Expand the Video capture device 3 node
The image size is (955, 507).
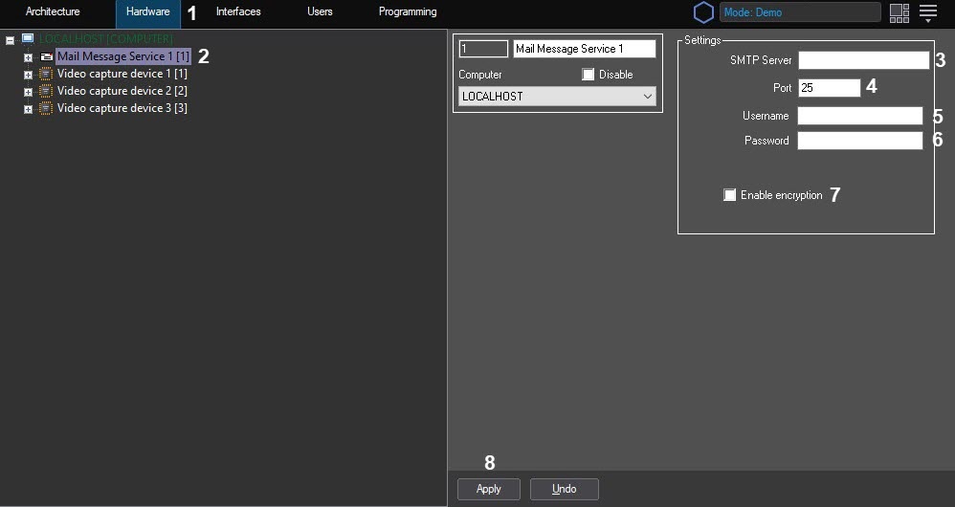[28, 110]
